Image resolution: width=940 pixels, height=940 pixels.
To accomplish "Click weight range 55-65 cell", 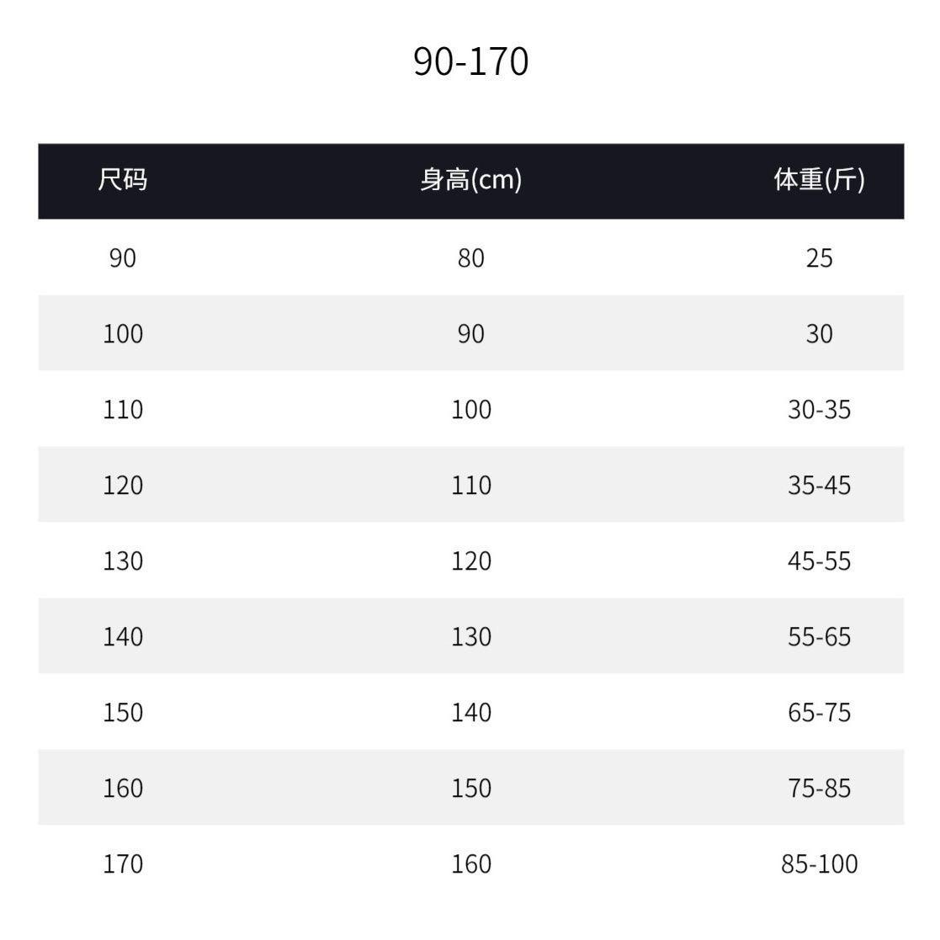I will [x=819, y=637].
